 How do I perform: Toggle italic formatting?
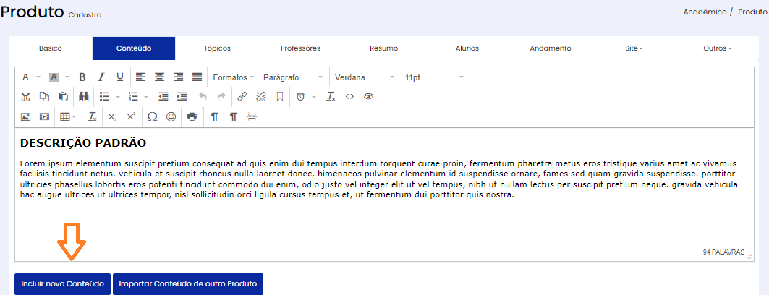pos(101,77)
